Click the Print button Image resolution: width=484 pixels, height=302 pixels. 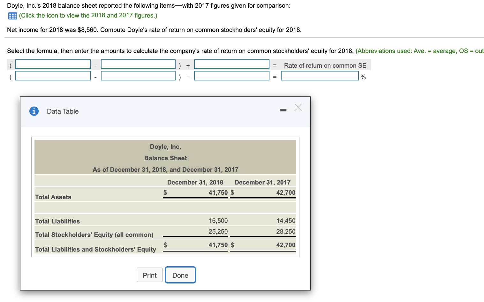tap(150, 275)
